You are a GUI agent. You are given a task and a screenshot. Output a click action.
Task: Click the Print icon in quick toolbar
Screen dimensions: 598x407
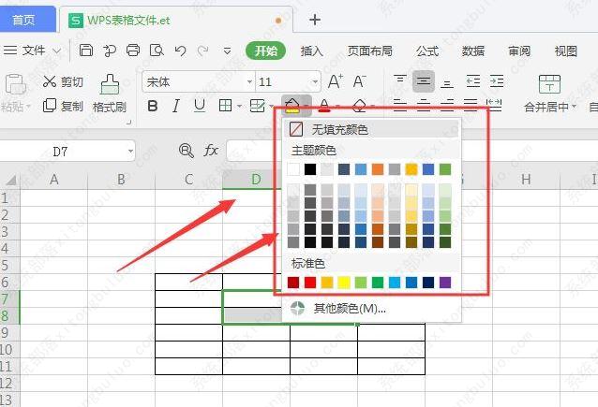(x=132, y=50)
